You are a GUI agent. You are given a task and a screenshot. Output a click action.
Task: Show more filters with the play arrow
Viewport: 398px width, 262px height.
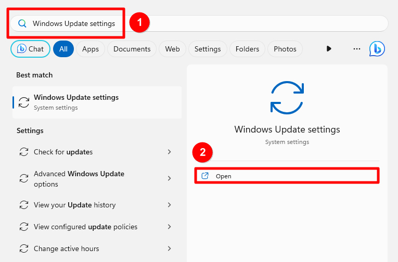click(x=329, y=48)
